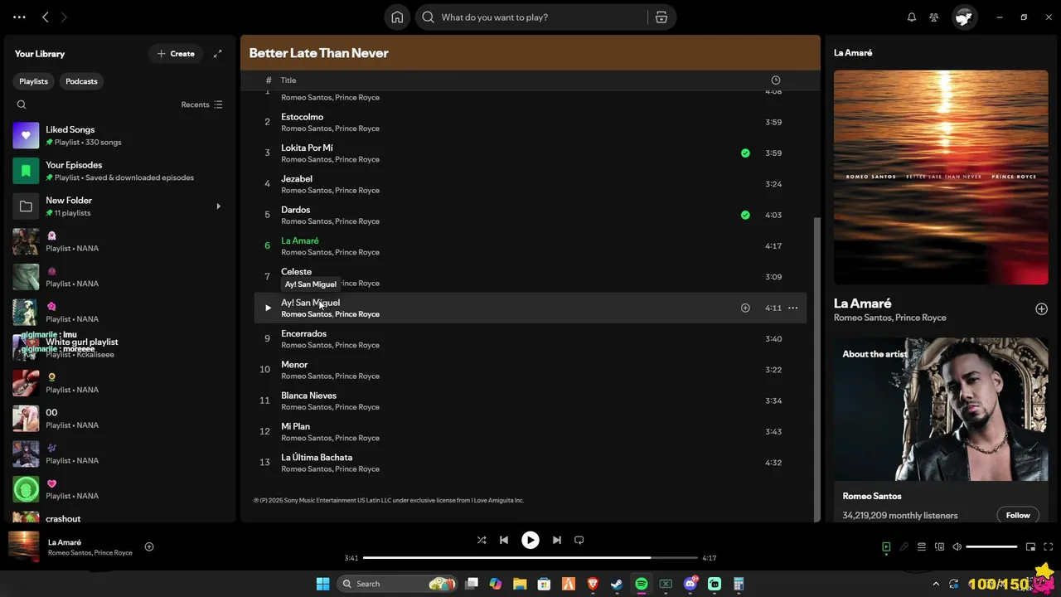Select the track Blanca Nieves

coord(530,400)
